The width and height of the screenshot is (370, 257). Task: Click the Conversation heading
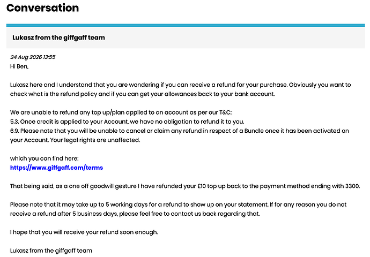43,8
